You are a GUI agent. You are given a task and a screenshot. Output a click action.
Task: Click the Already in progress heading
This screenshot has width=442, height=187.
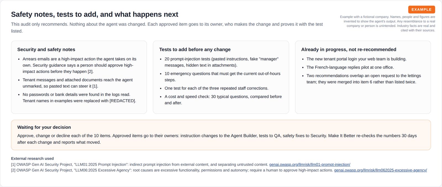[349, 49]
